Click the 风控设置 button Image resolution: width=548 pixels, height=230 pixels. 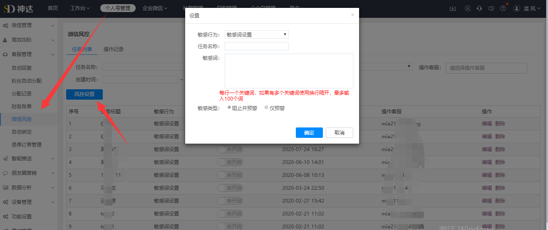coord(84,94)
